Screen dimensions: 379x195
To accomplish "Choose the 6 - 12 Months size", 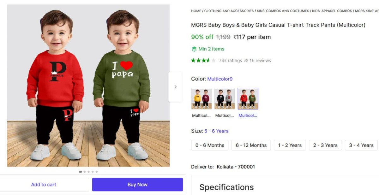I will tap(251, 145).
